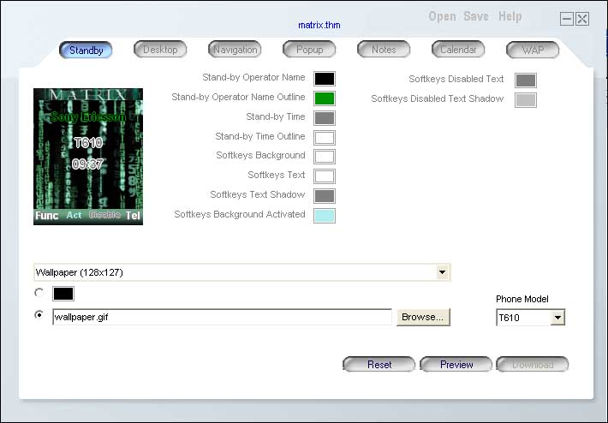Open the Help menu
Viewport: 608px width, 423px height.
[x=510, y=16]
